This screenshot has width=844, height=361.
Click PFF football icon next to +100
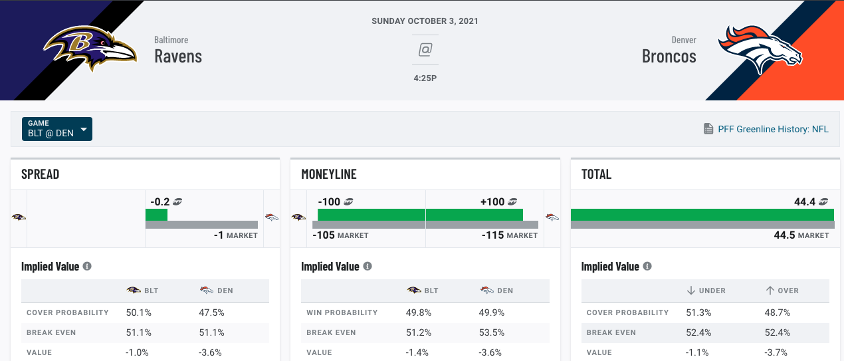[512, 201]
